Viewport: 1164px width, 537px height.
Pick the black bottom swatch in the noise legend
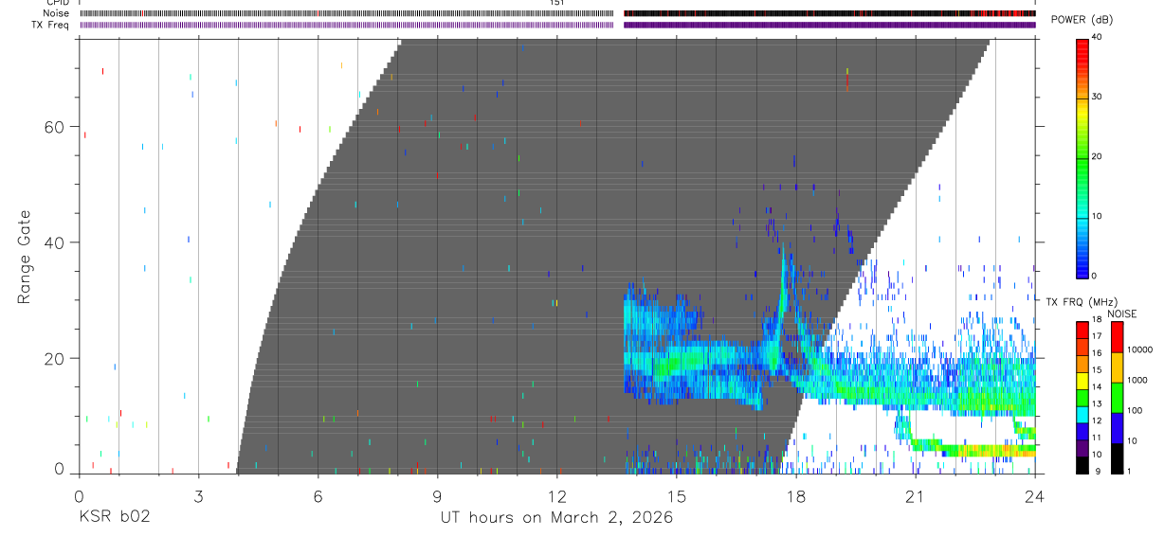[1118, 457]
